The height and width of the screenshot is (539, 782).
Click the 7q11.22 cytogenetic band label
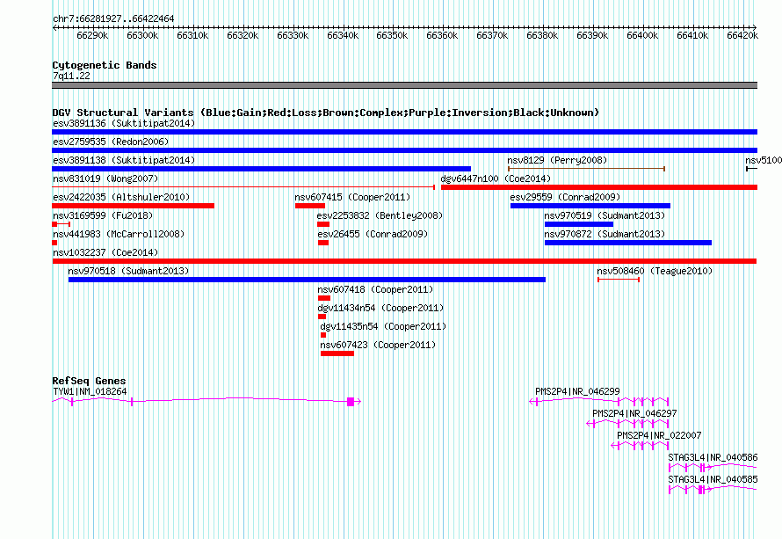(71, 76)
